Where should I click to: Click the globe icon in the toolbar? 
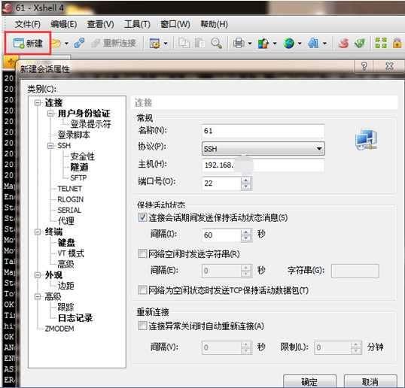click(x=288, y=43)
